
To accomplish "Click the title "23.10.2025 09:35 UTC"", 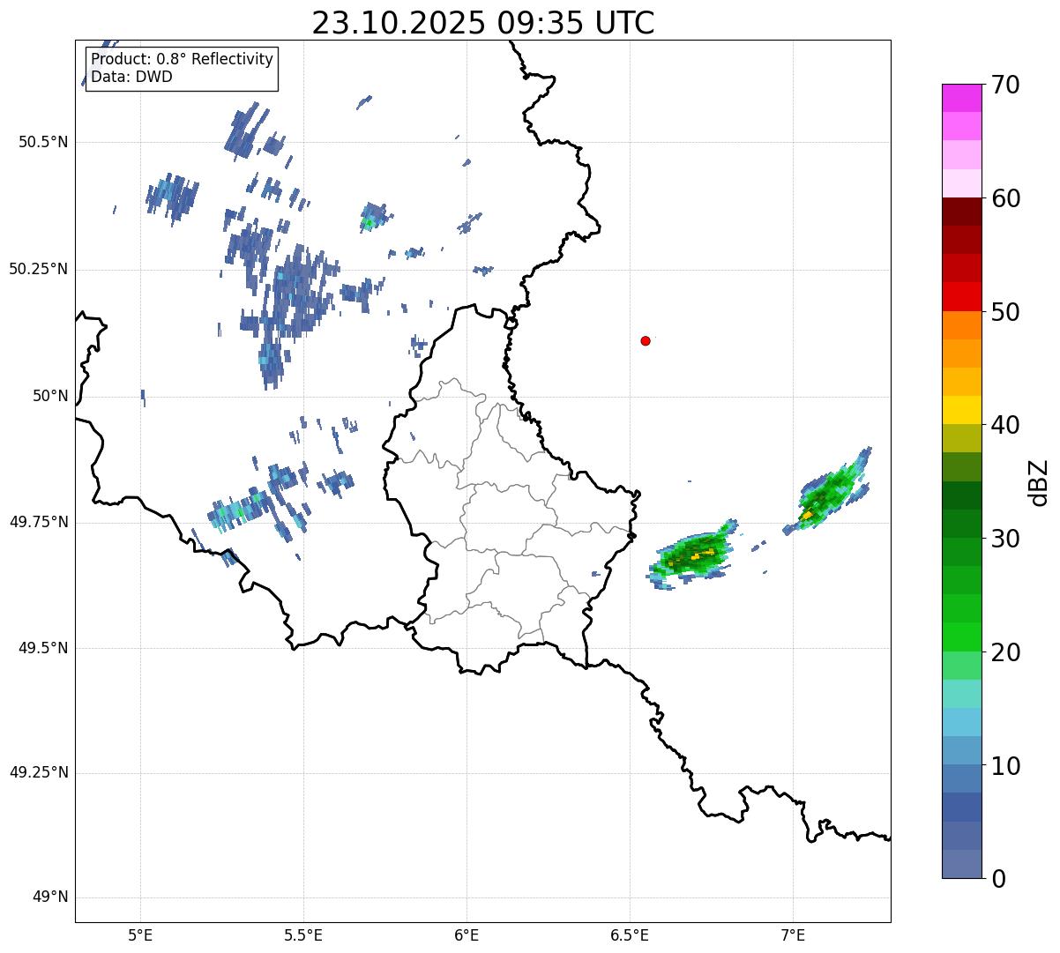I will [x=483, y=22].
